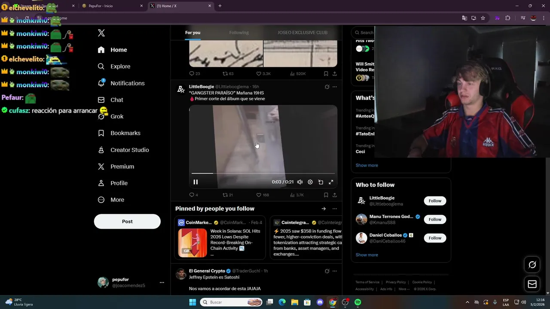
Task: Open the JOSEO EXCLUSIVE CLUB tab
Action: [302, 33]
